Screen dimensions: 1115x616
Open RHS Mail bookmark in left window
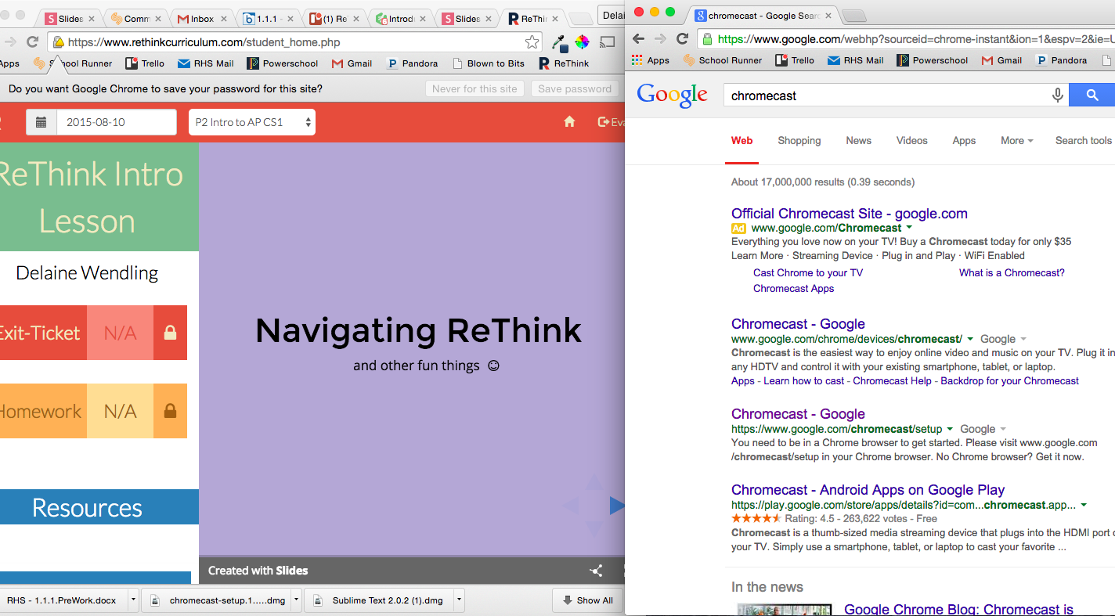click(x=206, y=63)
